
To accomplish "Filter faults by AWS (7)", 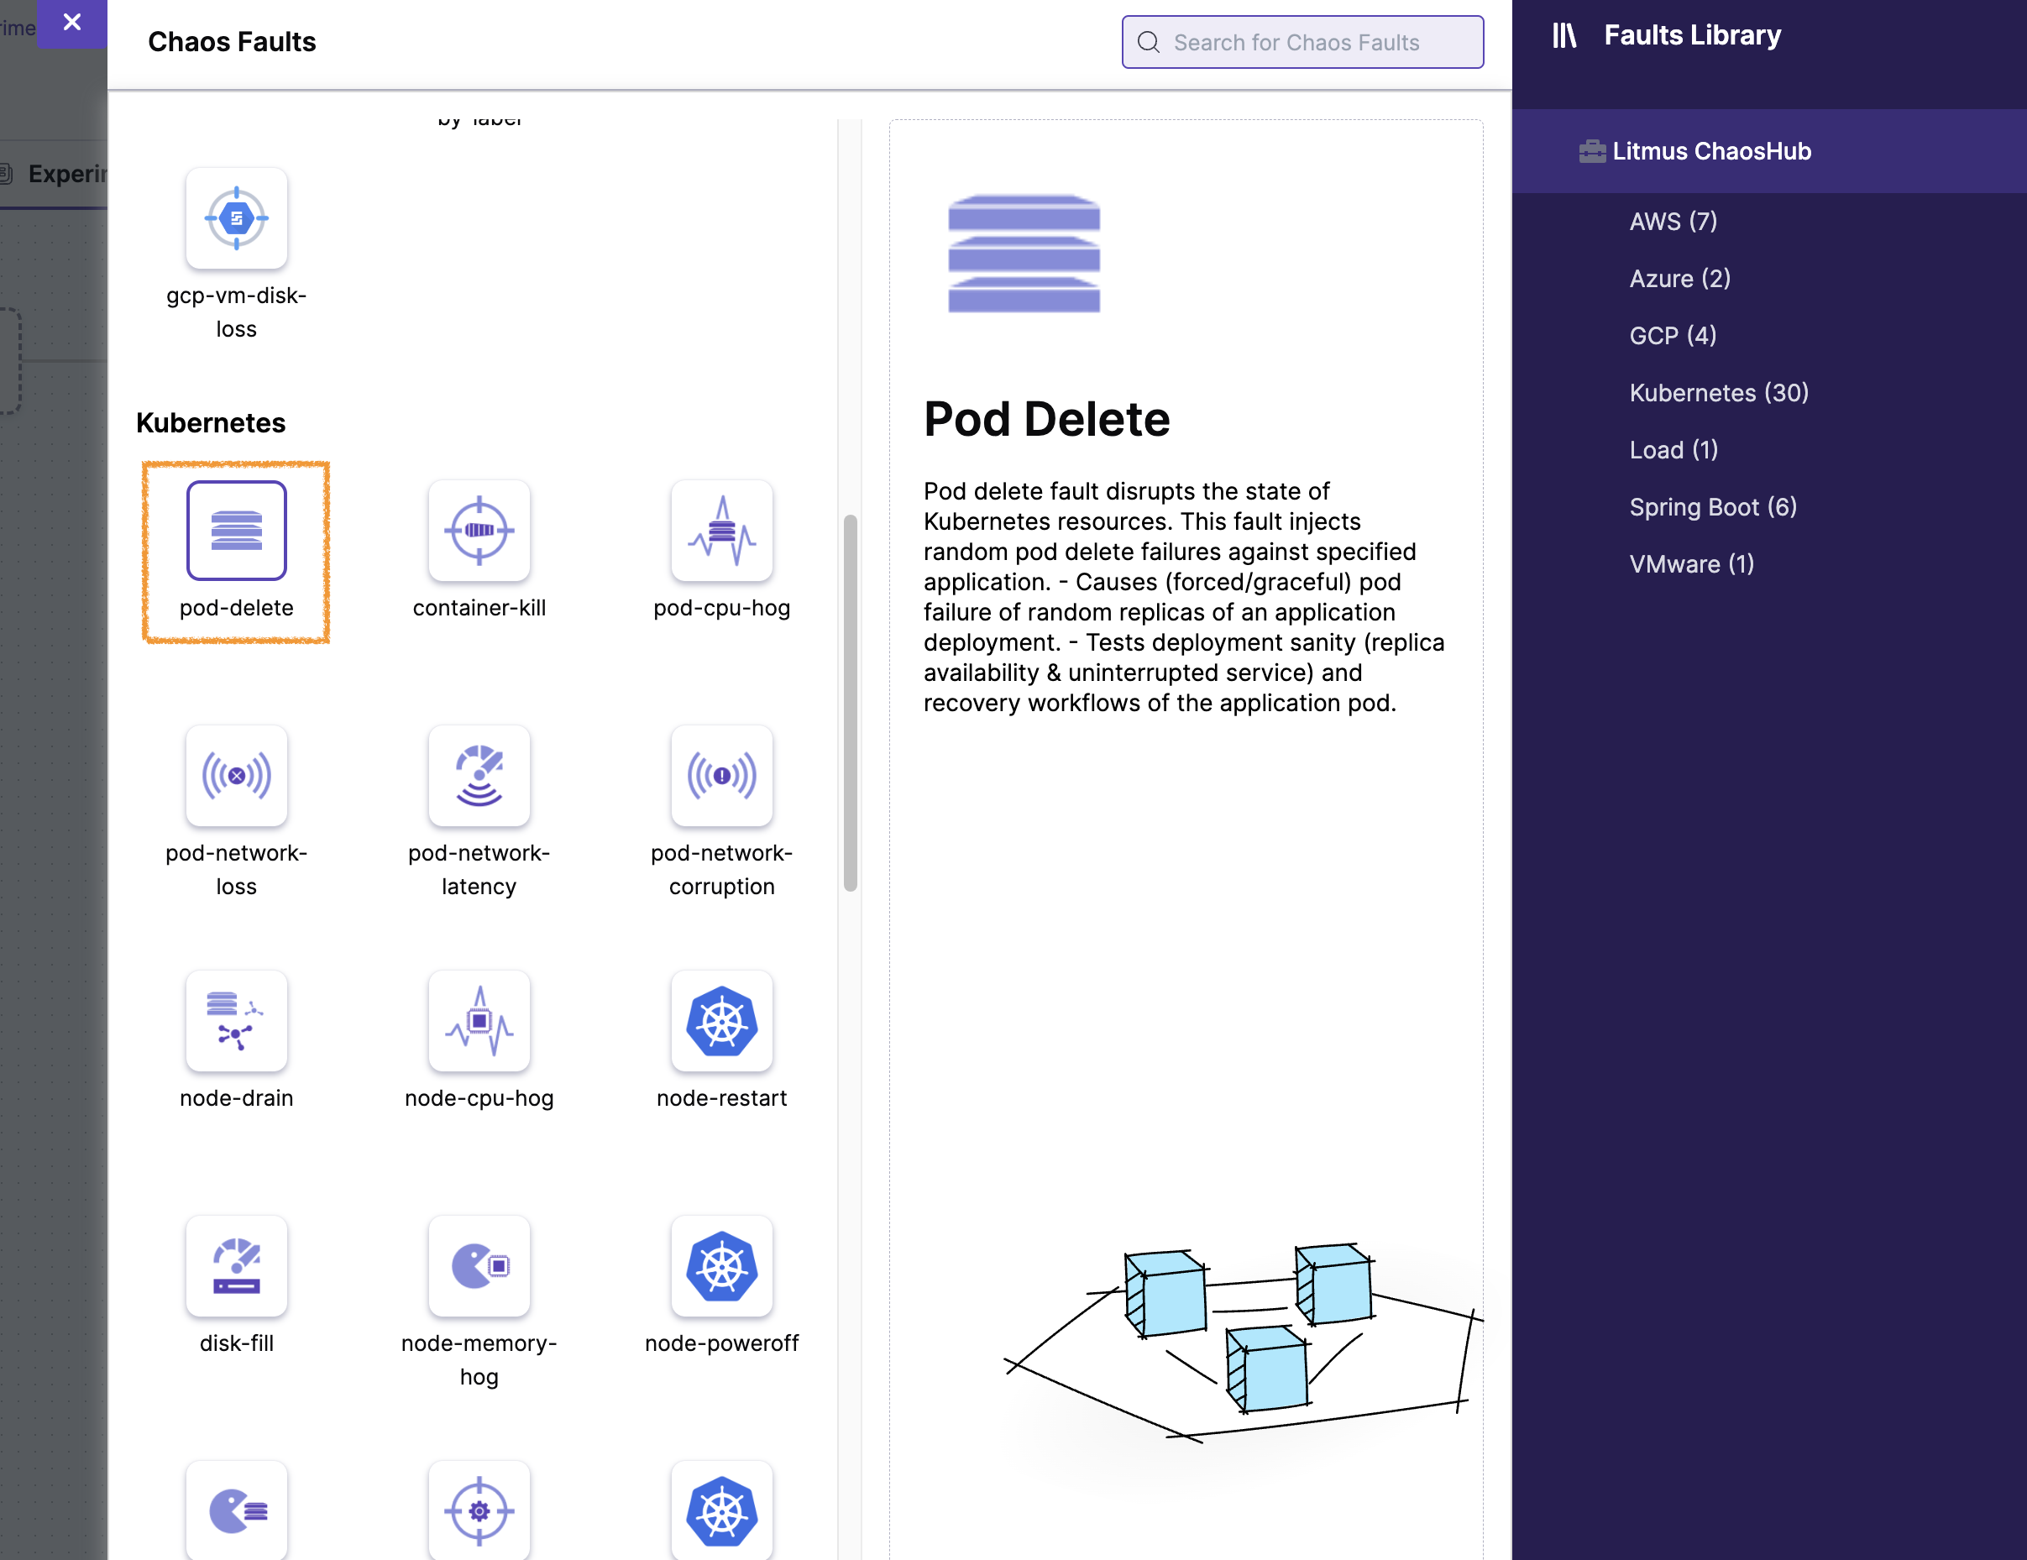I will coord(1673,221).
